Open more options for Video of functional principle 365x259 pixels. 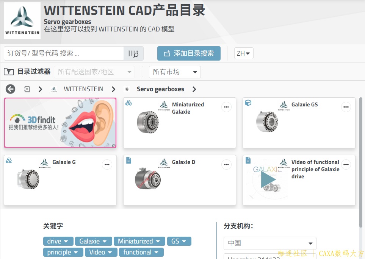click(x=346, y=164)
